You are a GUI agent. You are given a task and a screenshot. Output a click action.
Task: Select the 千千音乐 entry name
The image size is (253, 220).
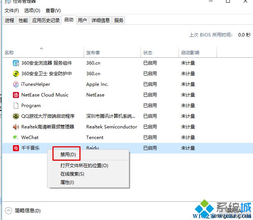click(30, 148)
